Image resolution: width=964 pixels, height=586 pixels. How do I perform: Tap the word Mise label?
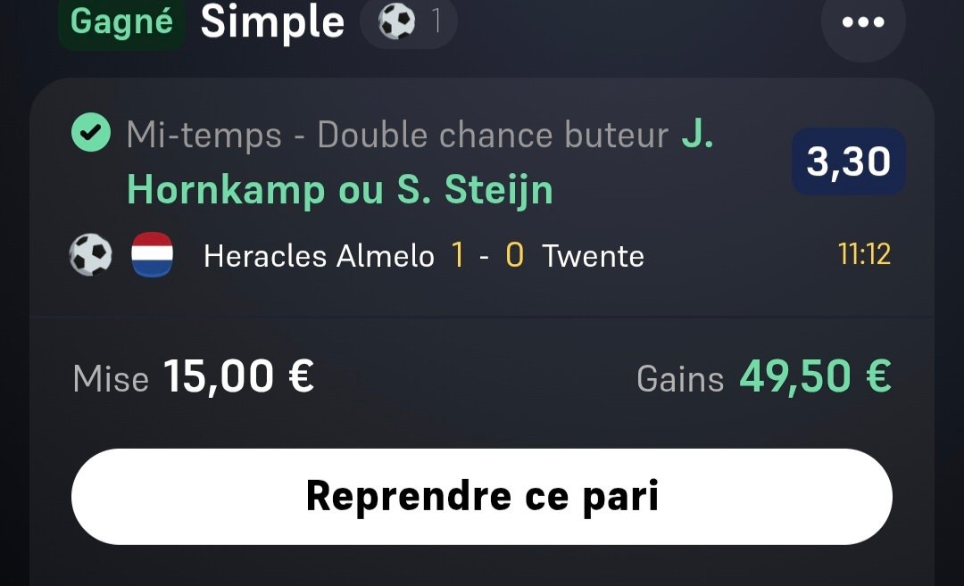coord(111,379)
